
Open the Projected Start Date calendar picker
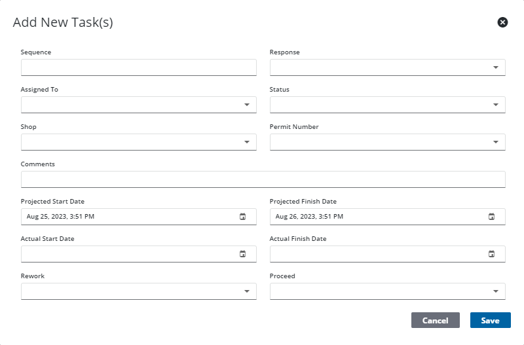click(242, 217)
